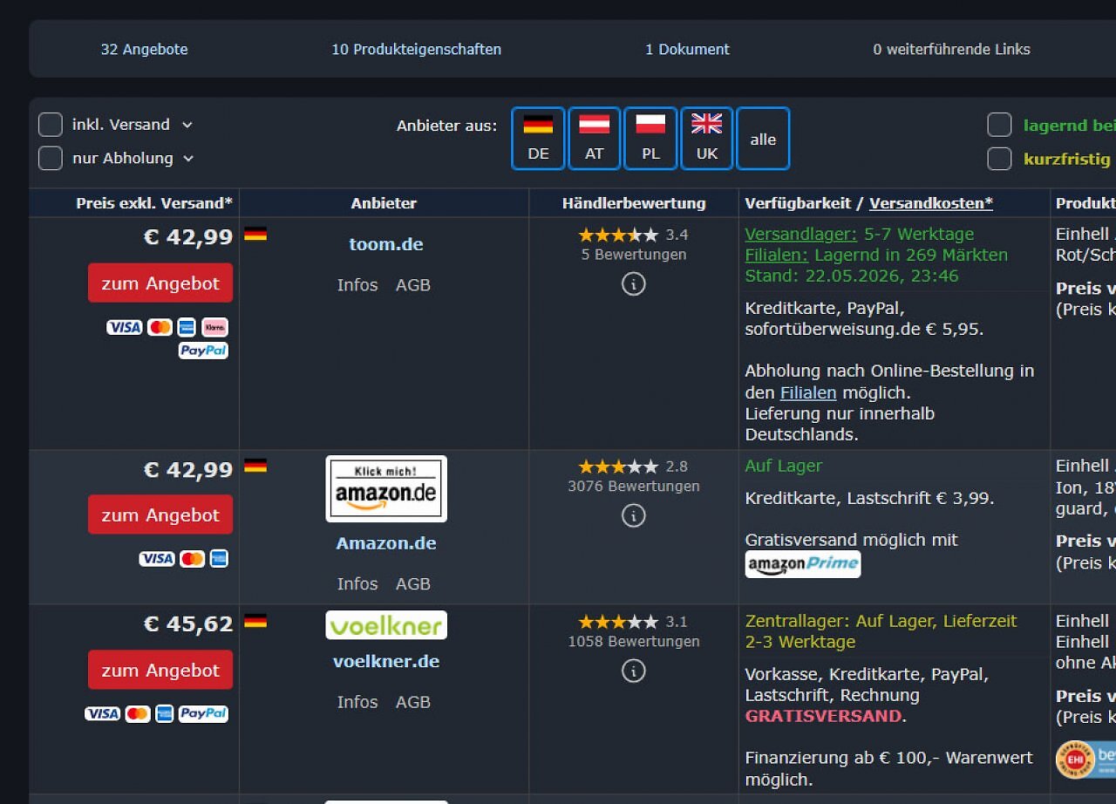Enable the inkl. Versand checkbox

(x=51, y=125)
